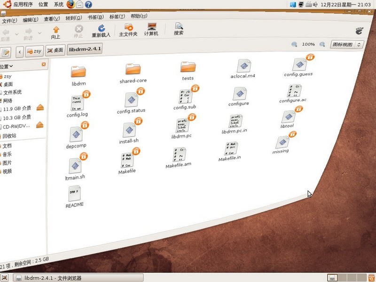Open the 标签(T) menu
The height and width of the screenshot is (282, 376).
tap(117, 16)
